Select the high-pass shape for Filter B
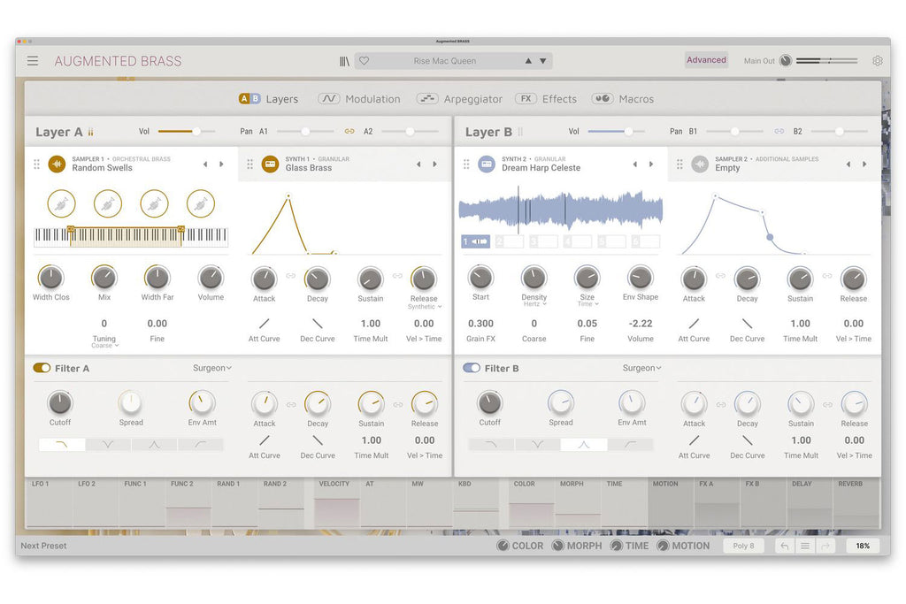The width and height of the screenshot is (906, 604). click(630, 445)
